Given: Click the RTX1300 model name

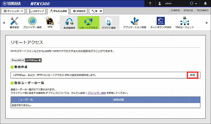Looking at the screenshot, I should (x=40, y=4).
